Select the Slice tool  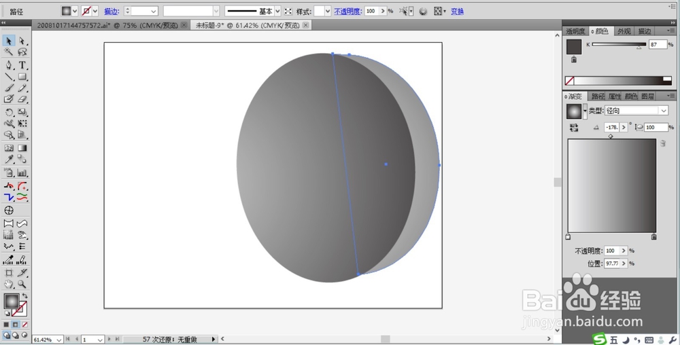tap(22, 273)
